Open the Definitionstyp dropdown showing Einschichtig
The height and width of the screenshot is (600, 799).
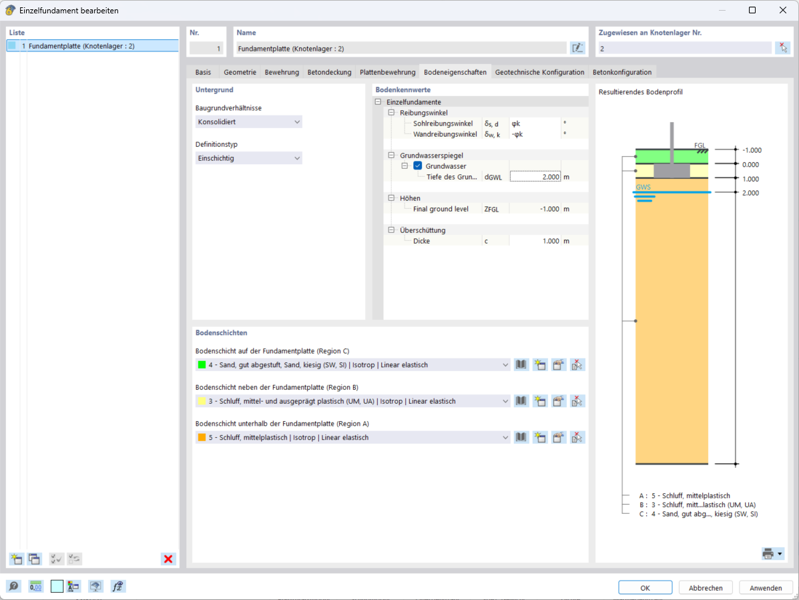249,158
